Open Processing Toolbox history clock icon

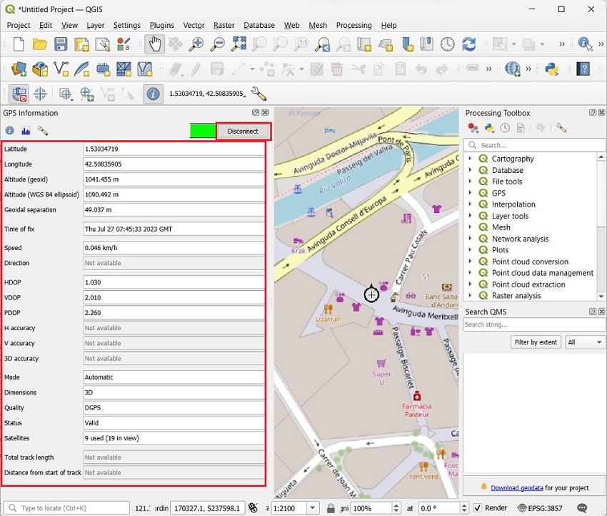point(505,128)
